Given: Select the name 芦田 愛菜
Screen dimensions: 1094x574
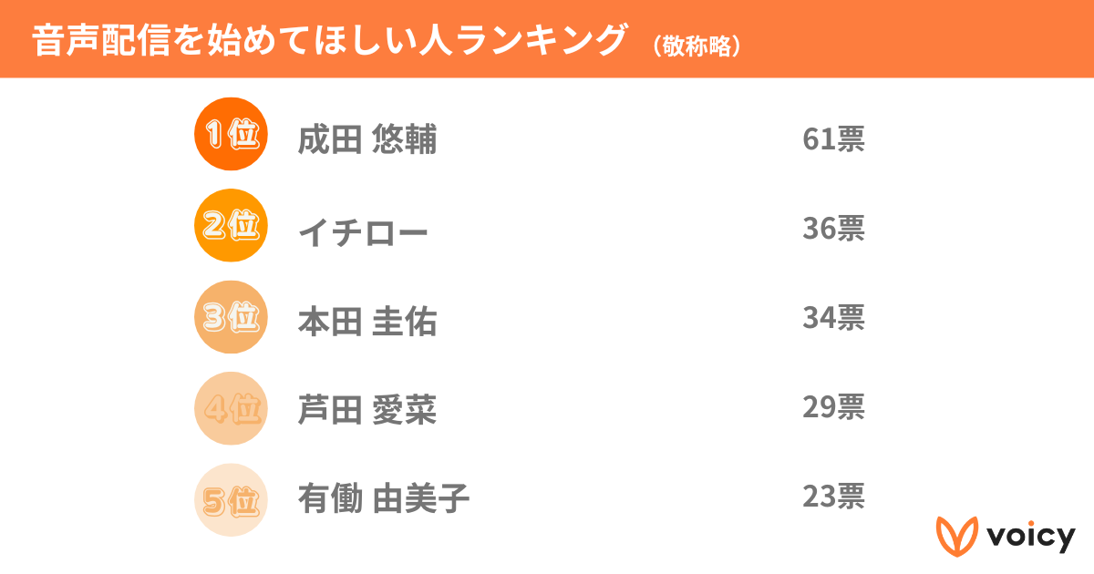Looking at the screenshot, I should pos(367,411).
